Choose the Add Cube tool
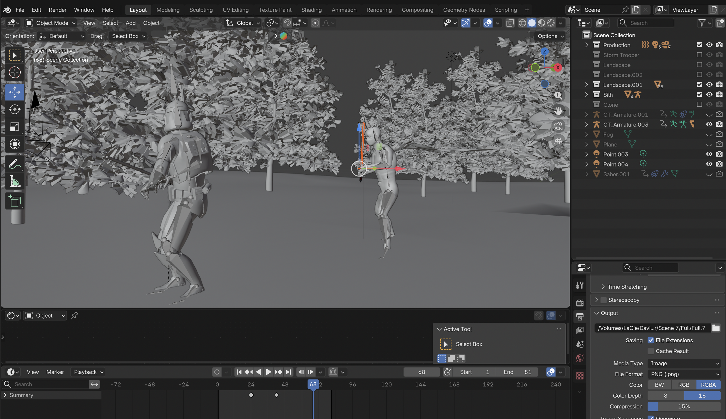Screen dimensions: 726x419 pos(15,201)
